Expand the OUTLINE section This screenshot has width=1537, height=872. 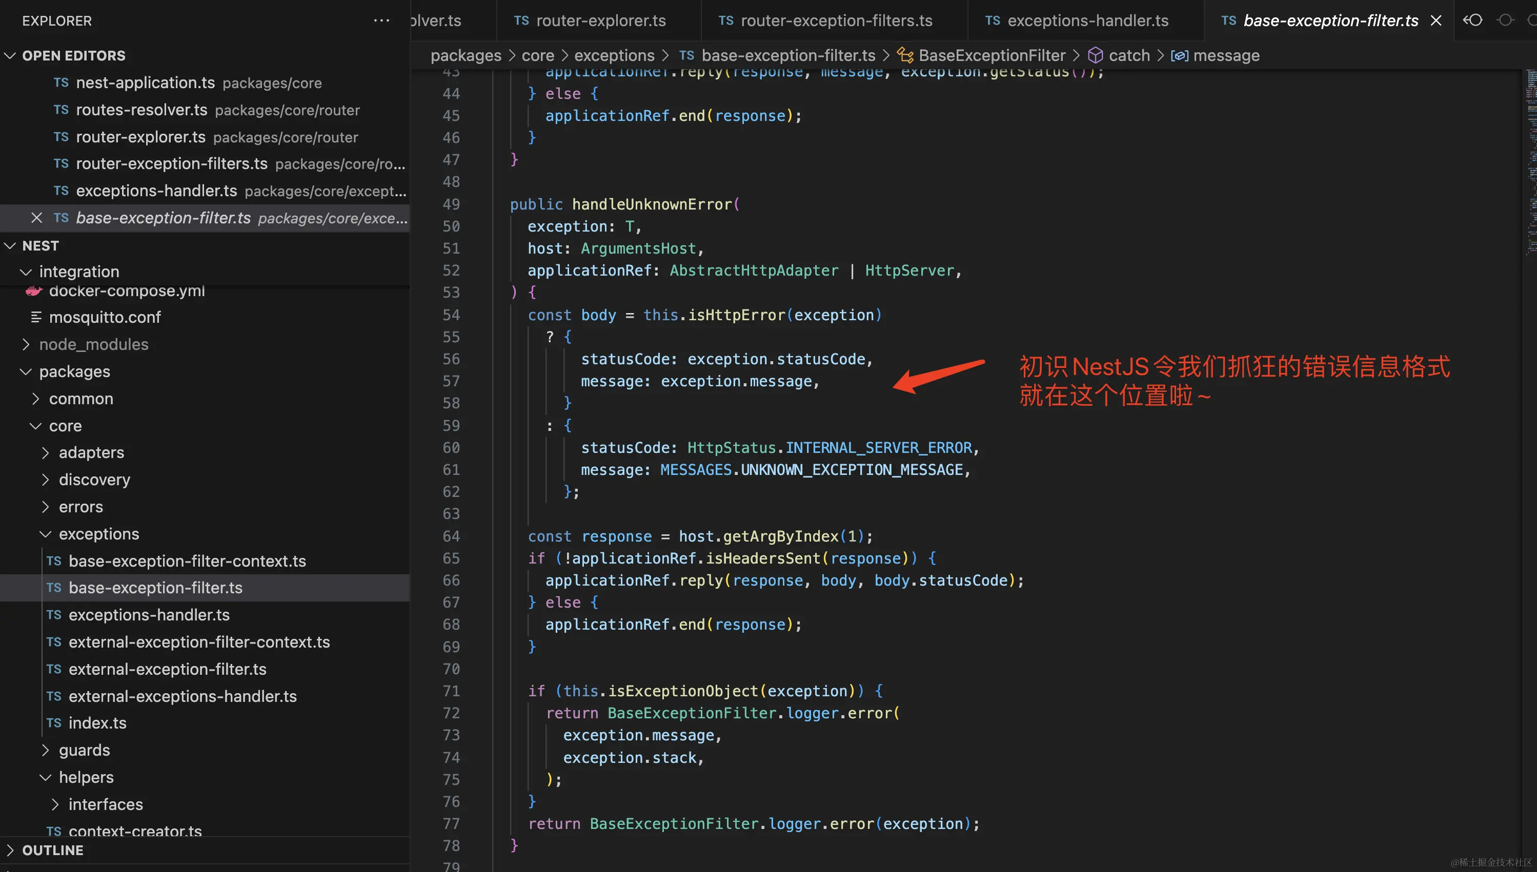click(10, 850)
